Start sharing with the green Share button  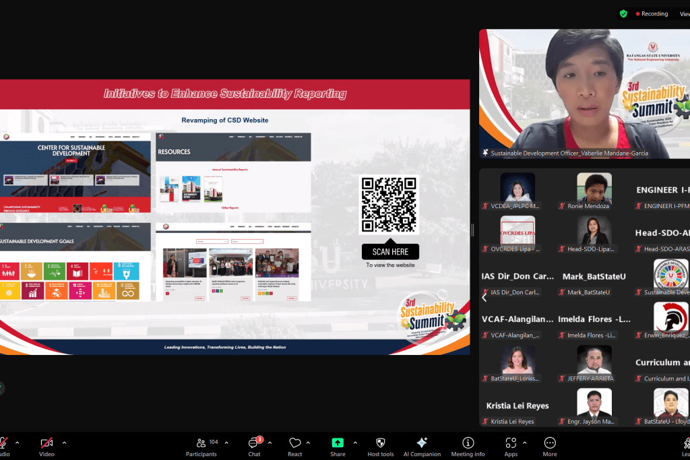pyautogui.click(x=338, y=443)
